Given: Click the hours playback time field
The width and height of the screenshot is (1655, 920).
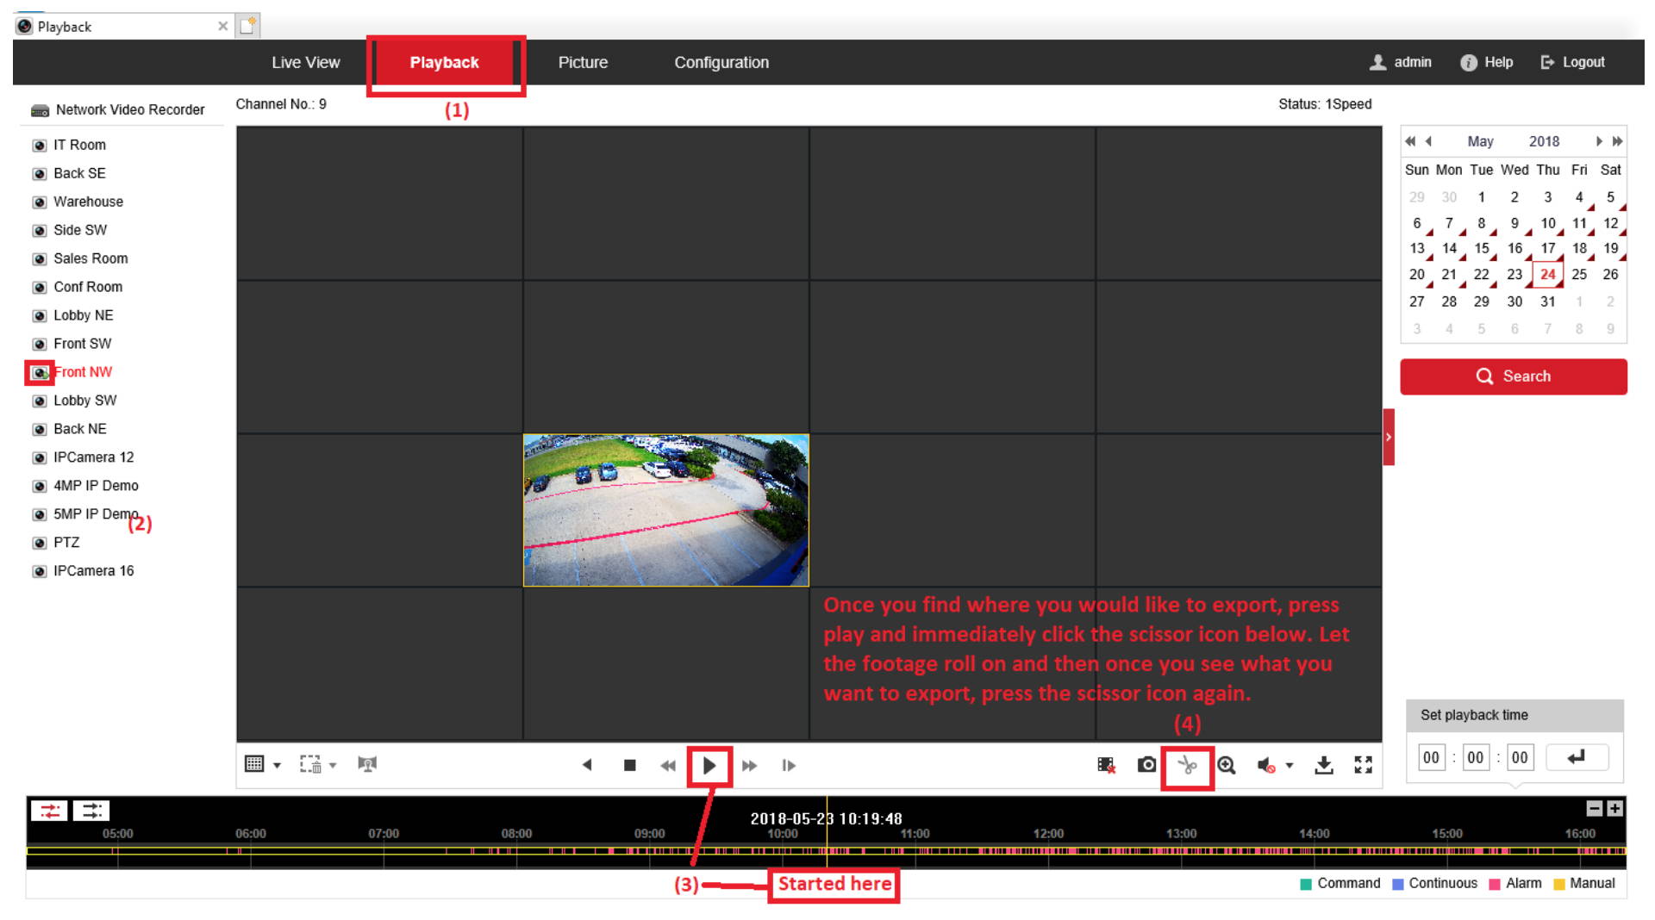Looking at the screenshot, I should pyautogui.click(x=1432, y=757).
